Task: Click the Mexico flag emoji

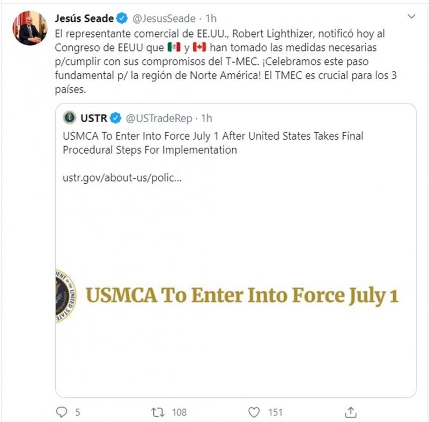Action: [174, 47]
